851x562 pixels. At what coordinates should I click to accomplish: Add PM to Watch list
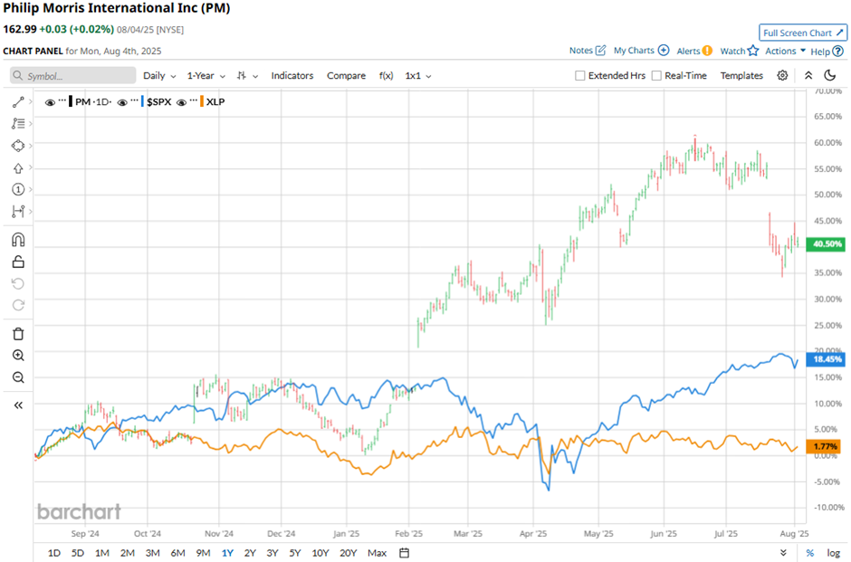(740, 51)
